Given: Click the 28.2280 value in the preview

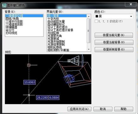Looking at the screenshot, I should tap(42, 98).
